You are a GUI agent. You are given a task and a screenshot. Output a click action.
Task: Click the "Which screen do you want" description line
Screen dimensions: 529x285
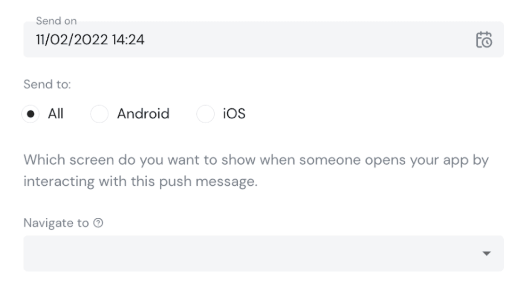pos(256,161)
